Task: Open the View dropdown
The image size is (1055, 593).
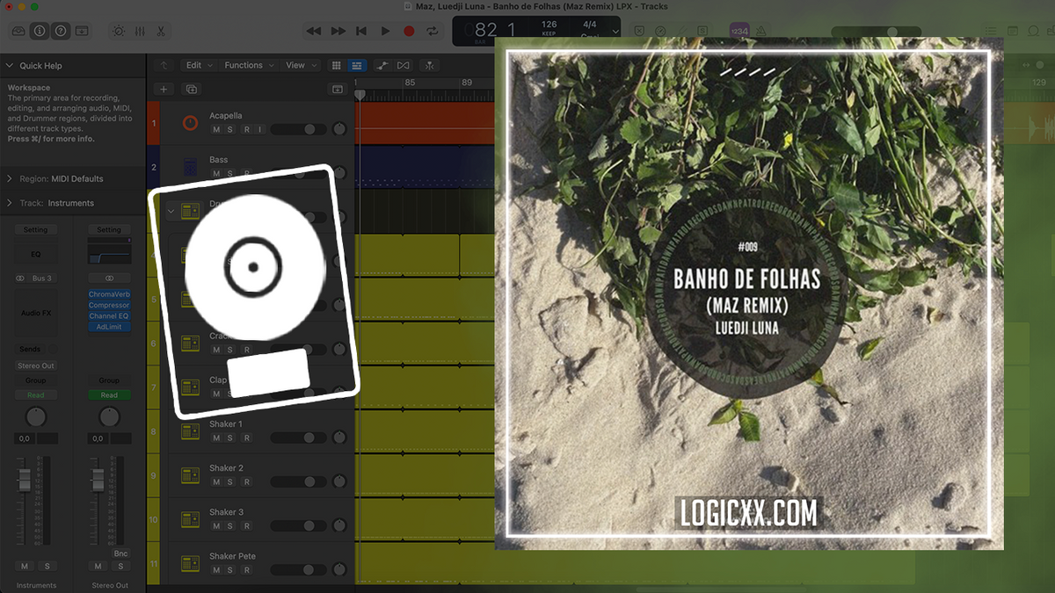Action: (x=299, y=65)
